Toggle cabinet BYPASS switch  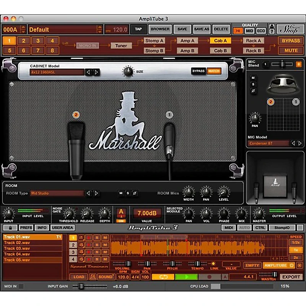click(198, 71)
